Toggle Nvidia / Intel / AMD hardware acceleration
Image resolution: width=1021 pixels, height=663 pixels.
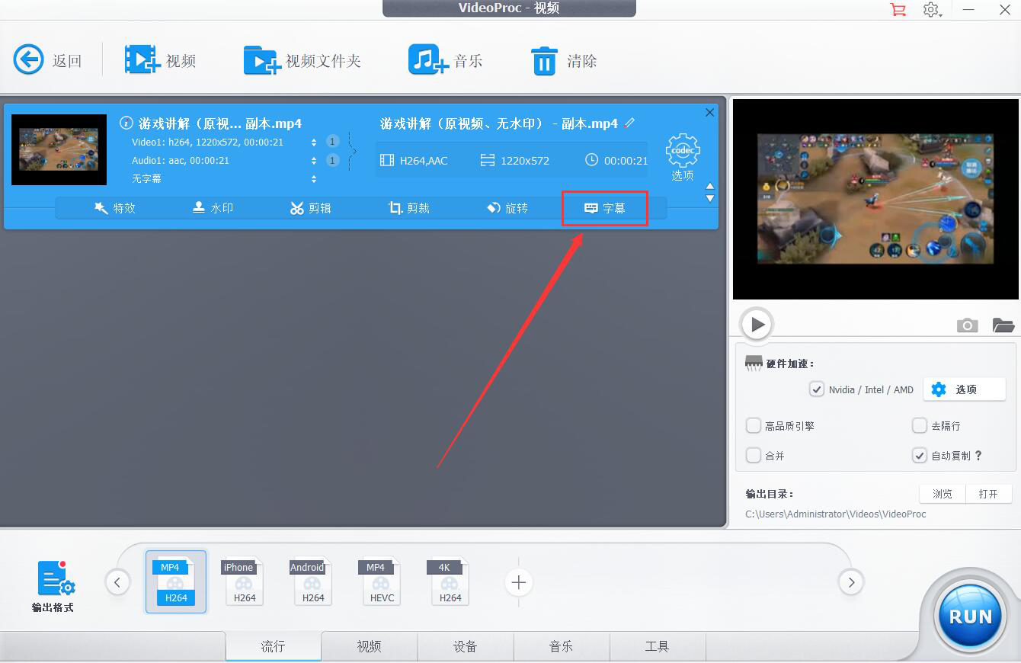click(x=817, y=389)
